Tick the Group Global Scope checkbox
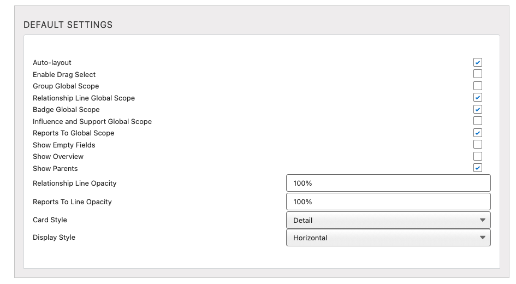Viewport: 516px width, 284px height. [477, 86]
